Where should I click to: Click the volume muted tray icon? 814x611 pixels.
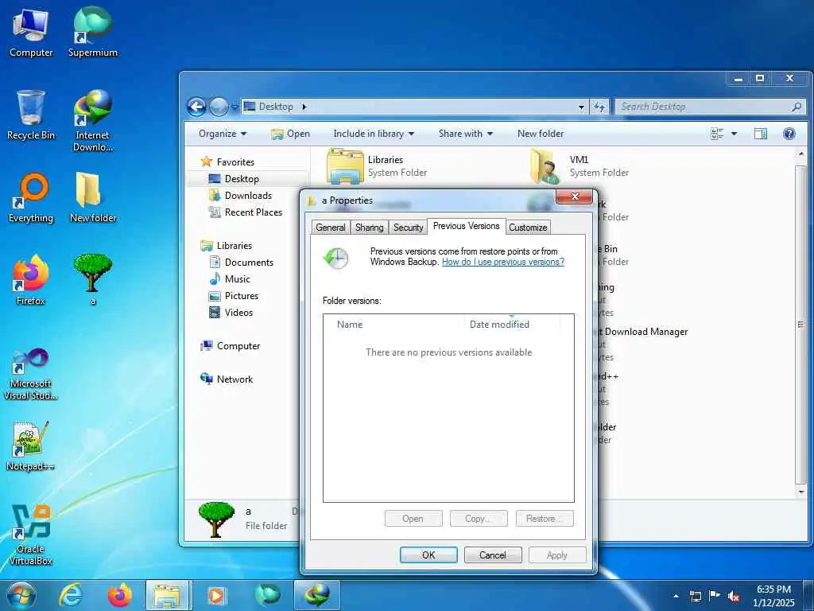click(x=734, y=596)
